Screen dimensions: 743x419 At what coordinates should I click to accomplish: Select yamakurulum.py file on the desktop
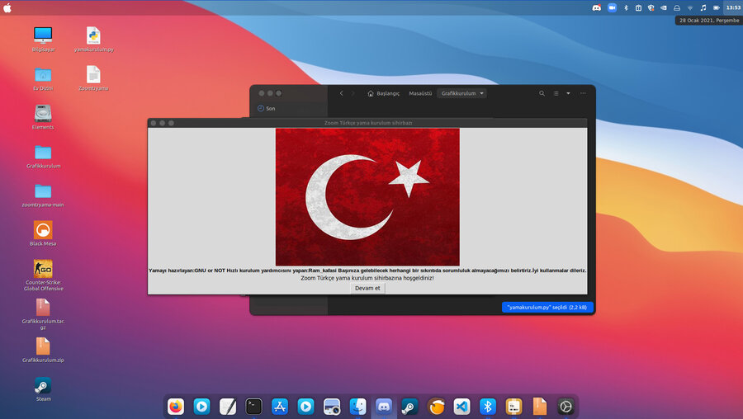(x=93, y=40)
